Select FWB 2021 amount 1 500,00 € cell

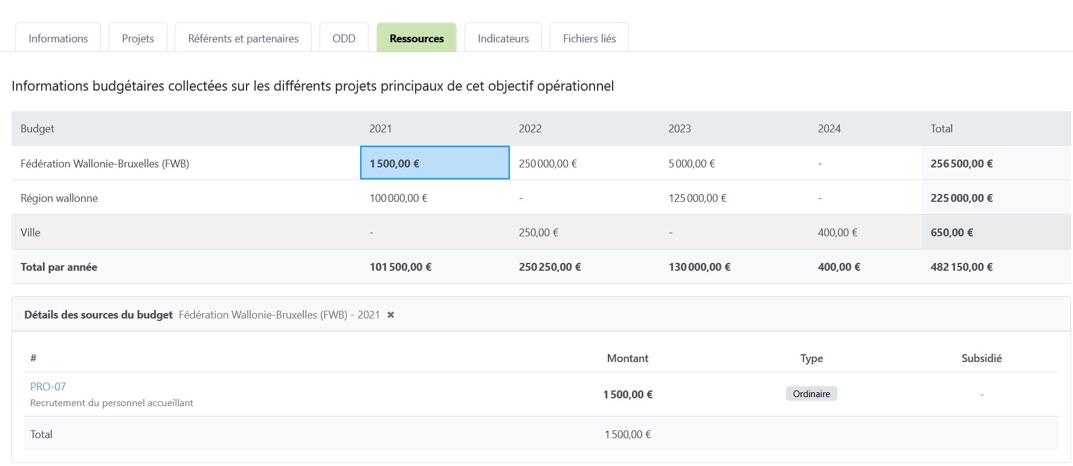click(434, 163)
